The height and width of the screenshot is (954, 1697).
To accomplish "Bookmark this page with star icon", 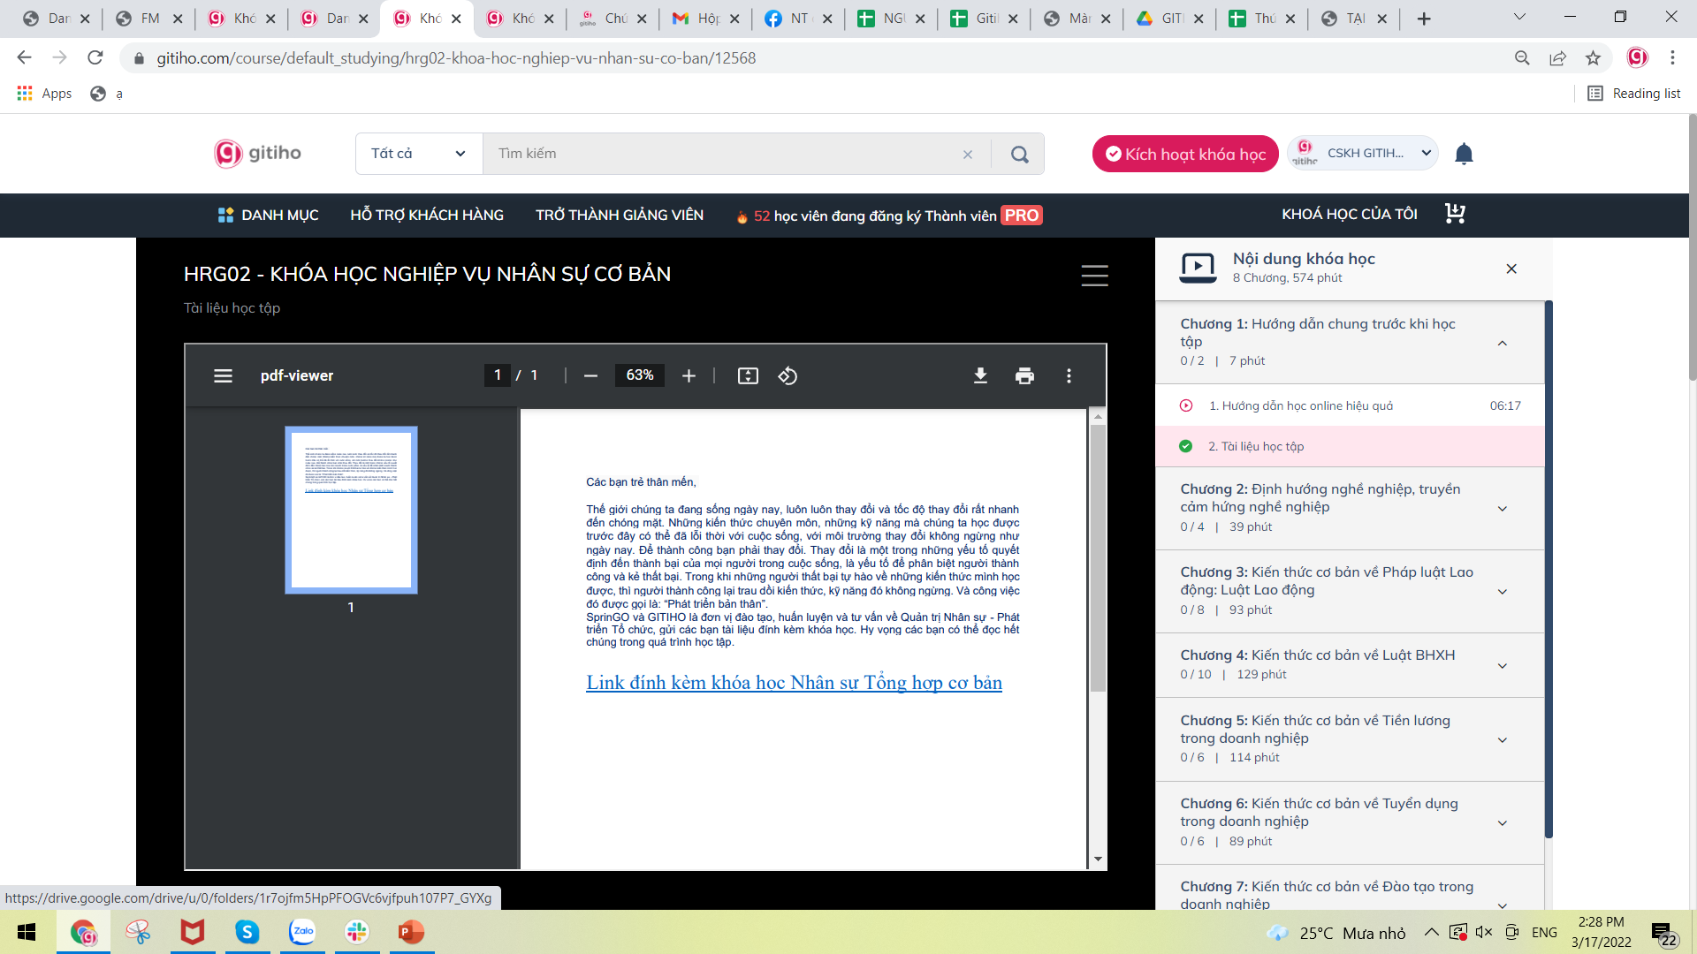I will click(x=1593, y=58).
